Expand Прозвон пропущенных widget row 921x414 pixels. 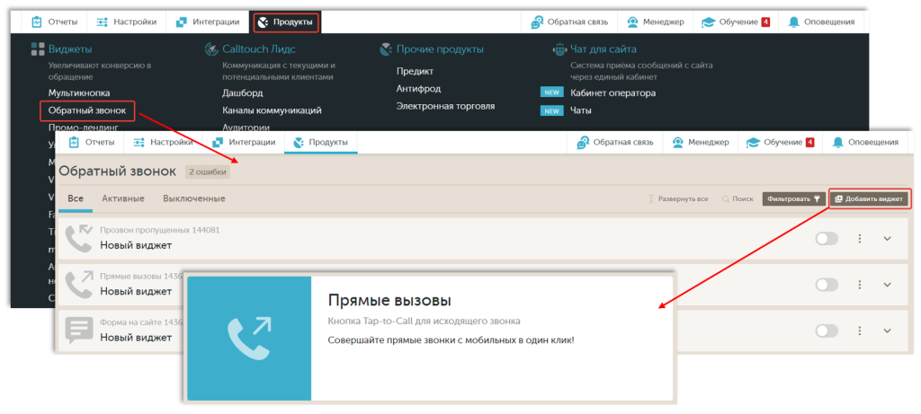click(x=888, y=238)
